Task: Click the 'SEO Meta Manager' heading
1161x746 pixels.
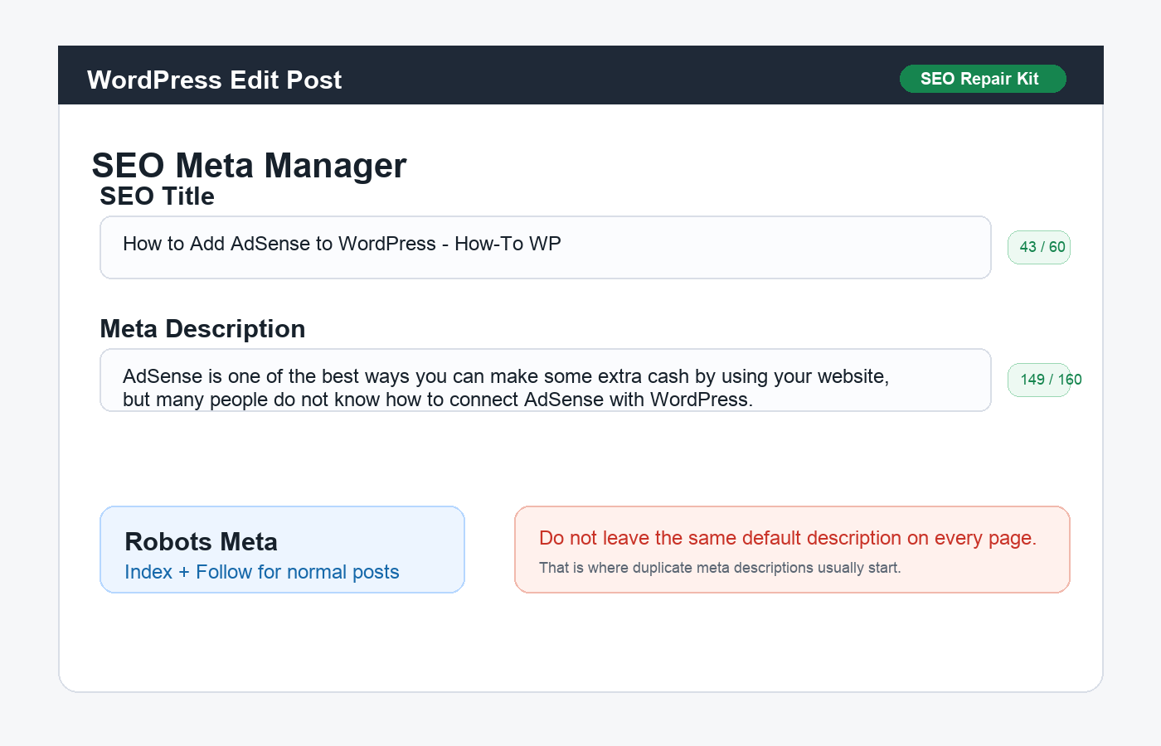Action: click(249, 165)
